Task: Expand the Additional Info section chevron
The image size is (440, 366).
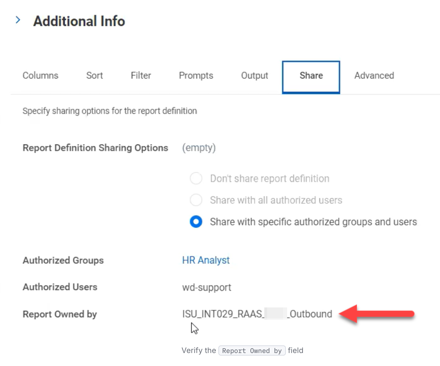Action: point(18,20)
